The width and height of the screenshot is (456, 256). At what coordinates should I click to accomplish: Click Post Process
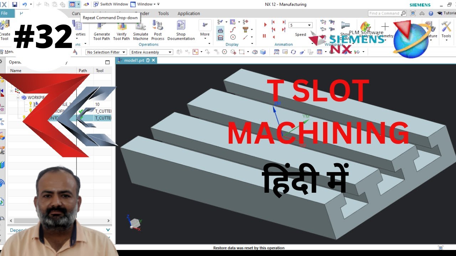click(x=158, y=31)
